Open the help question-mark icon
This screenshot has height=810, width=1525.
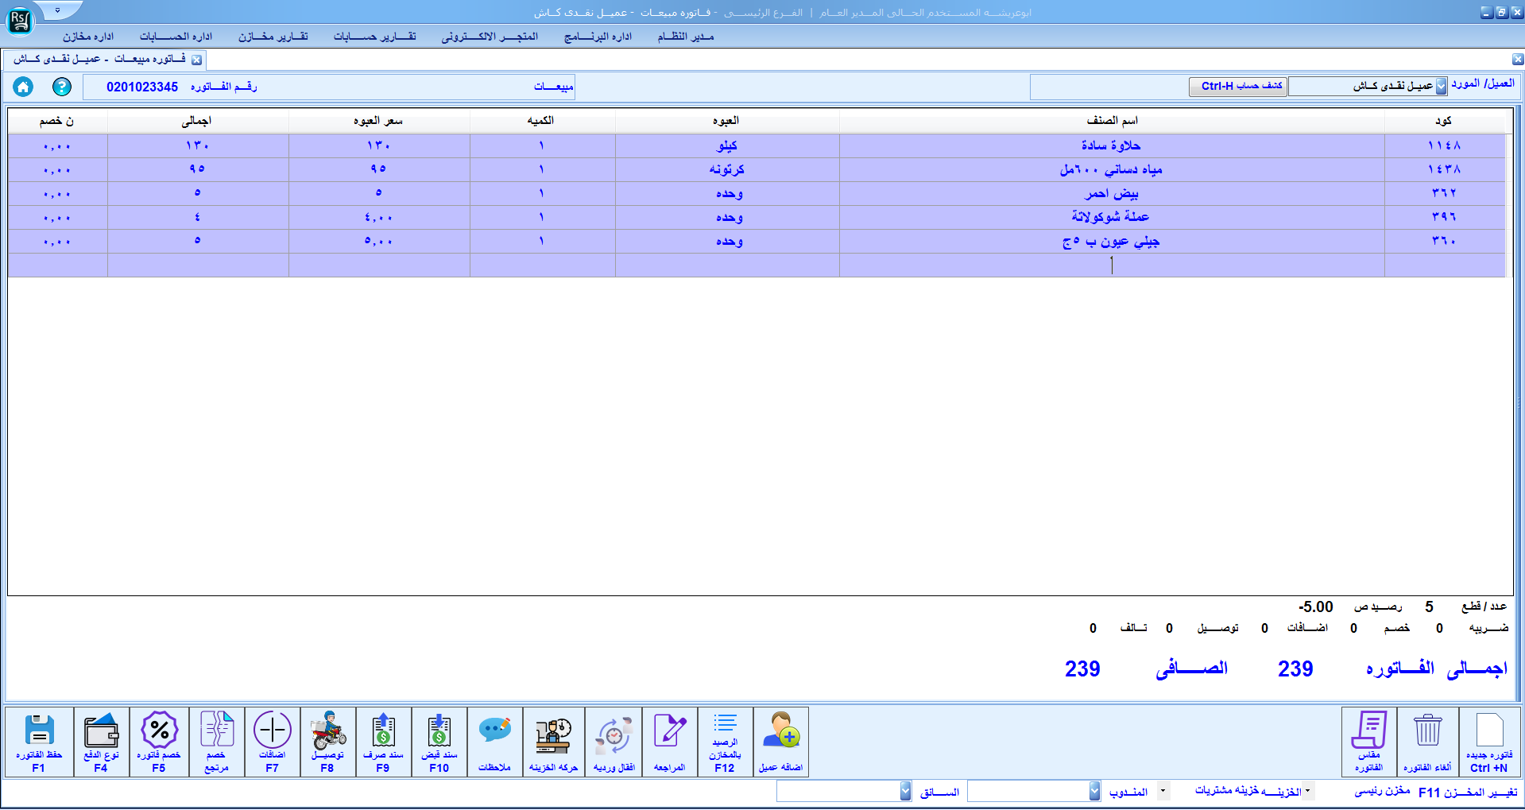coord(62,87)
